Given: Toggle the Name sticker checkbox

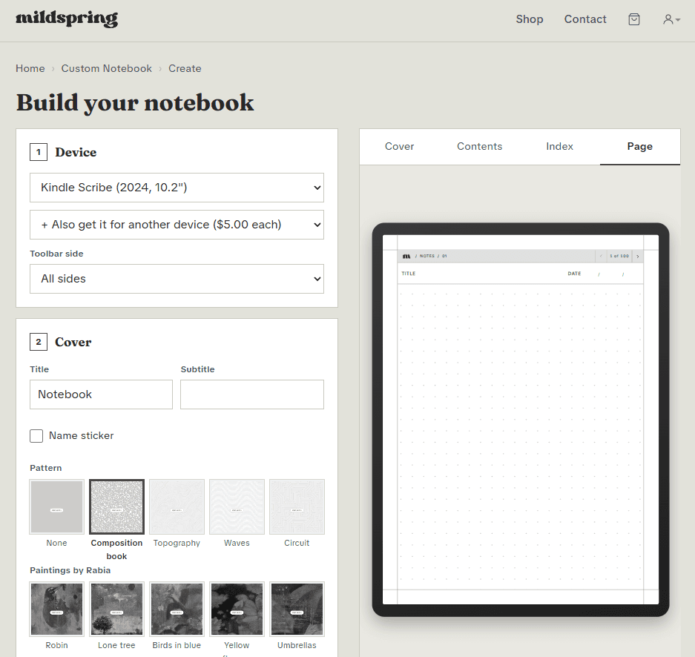Looking at the screenshot, I should [x=36, y=436].
